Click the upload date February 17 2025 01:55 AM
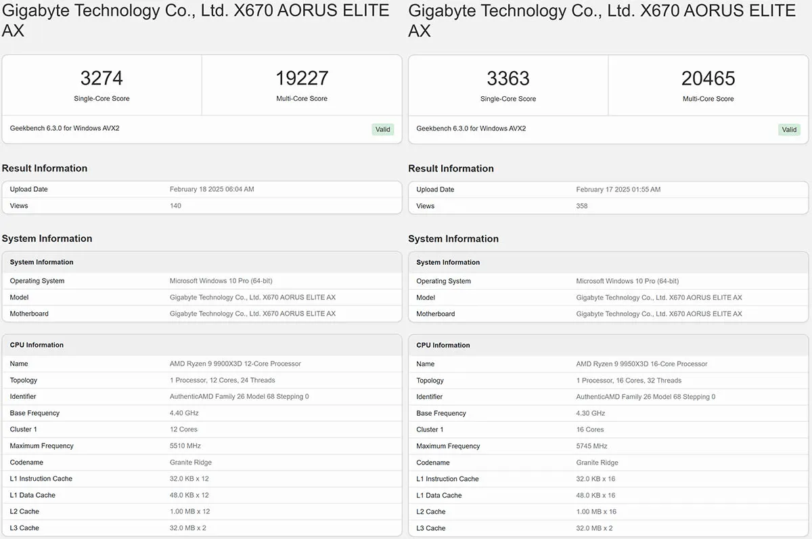812x539 pixels. pos(618,190)
